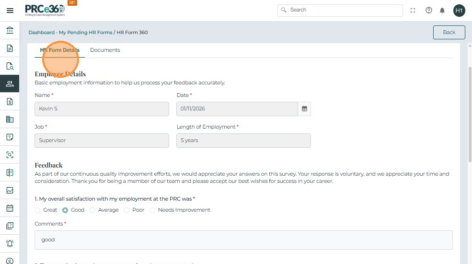Screen dimensions: 472x264
Task: Open the date picker calendar button
Action: pos(304,109)
